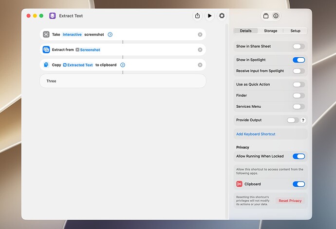The image size is (336, 229).
Task: Open the share button in the toolbar
Action: point(197,16)
